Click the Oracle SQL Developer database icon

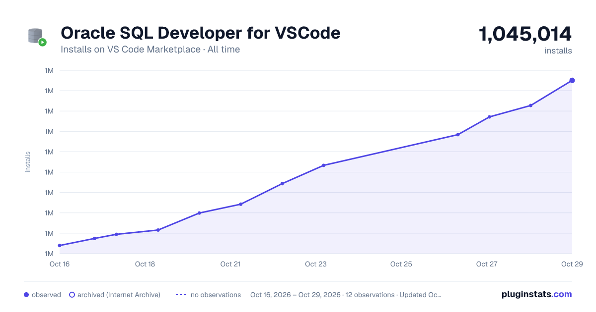(37, 37)
